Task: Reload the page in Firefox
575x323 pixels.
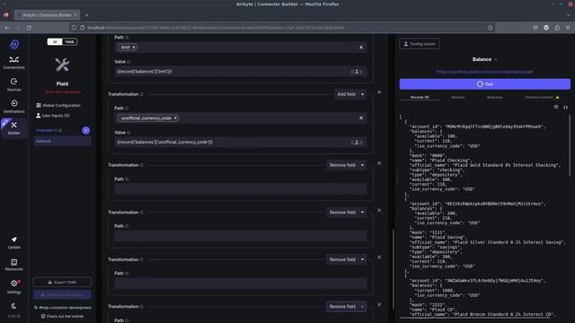Action: tap(29, 28)
